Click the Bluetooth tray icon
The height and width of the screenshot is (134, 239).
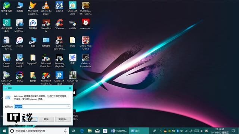pos(178,131)
